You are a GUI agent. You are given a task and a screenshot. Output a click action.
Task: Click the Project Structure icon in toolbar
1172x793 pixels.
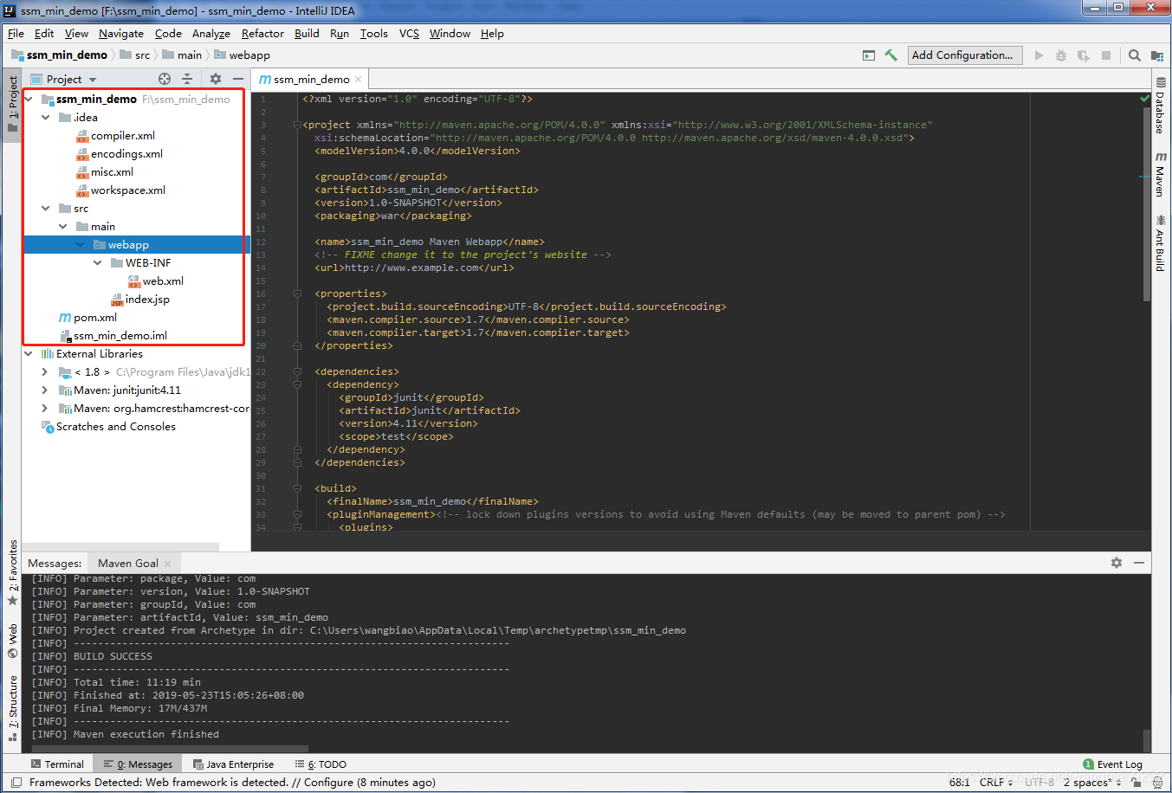tap(1157, 55)
